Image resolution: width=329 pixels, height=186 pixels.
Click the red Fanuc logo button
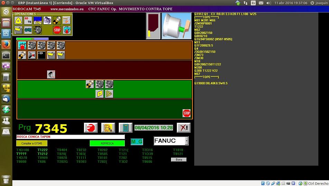(91, 128)
